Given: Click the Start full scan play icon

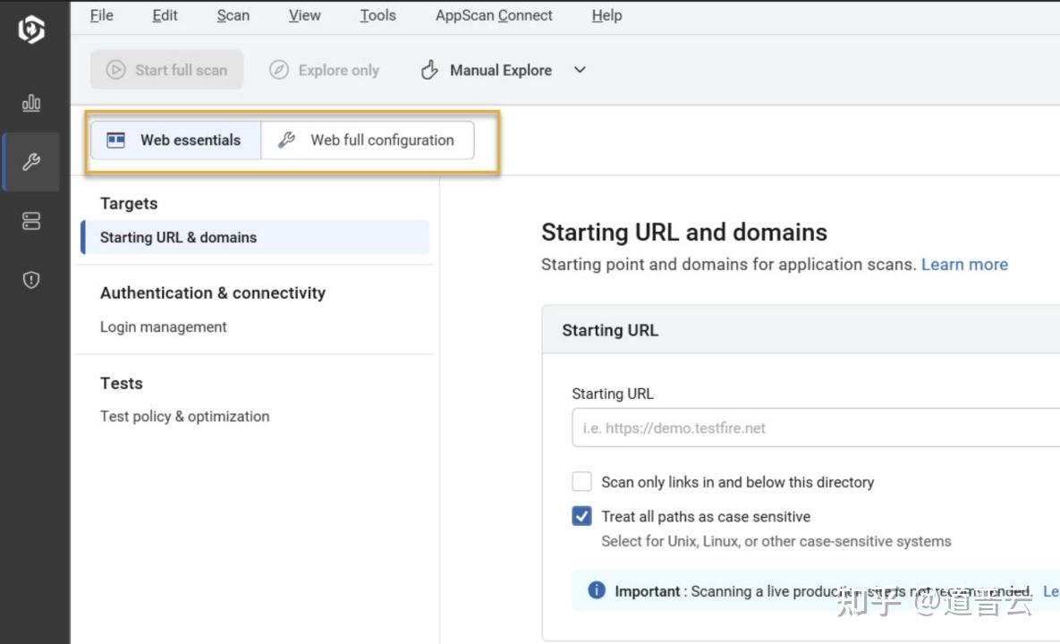Looking at the screenshot, I should click(115, 70).
